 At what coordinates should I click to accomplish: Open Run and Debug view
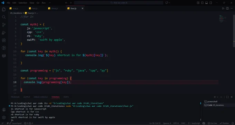pos(4,33)
